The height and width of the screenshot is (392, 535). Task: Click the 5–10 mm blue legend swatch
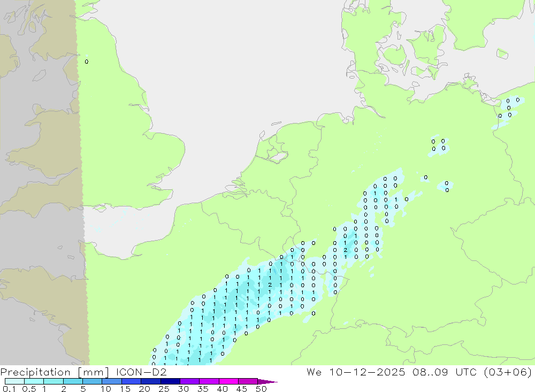(93, 381)
